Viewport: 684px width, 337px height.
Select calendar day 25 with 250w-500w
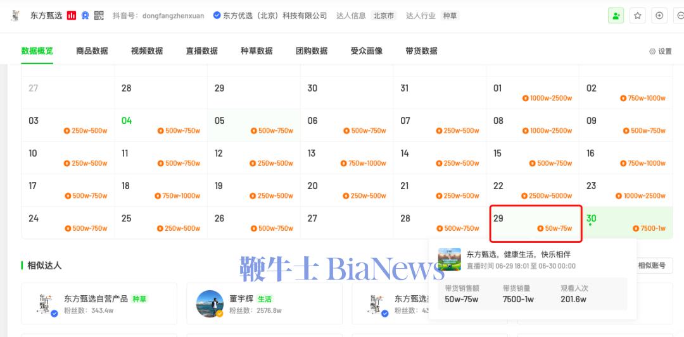click(161, 223)
